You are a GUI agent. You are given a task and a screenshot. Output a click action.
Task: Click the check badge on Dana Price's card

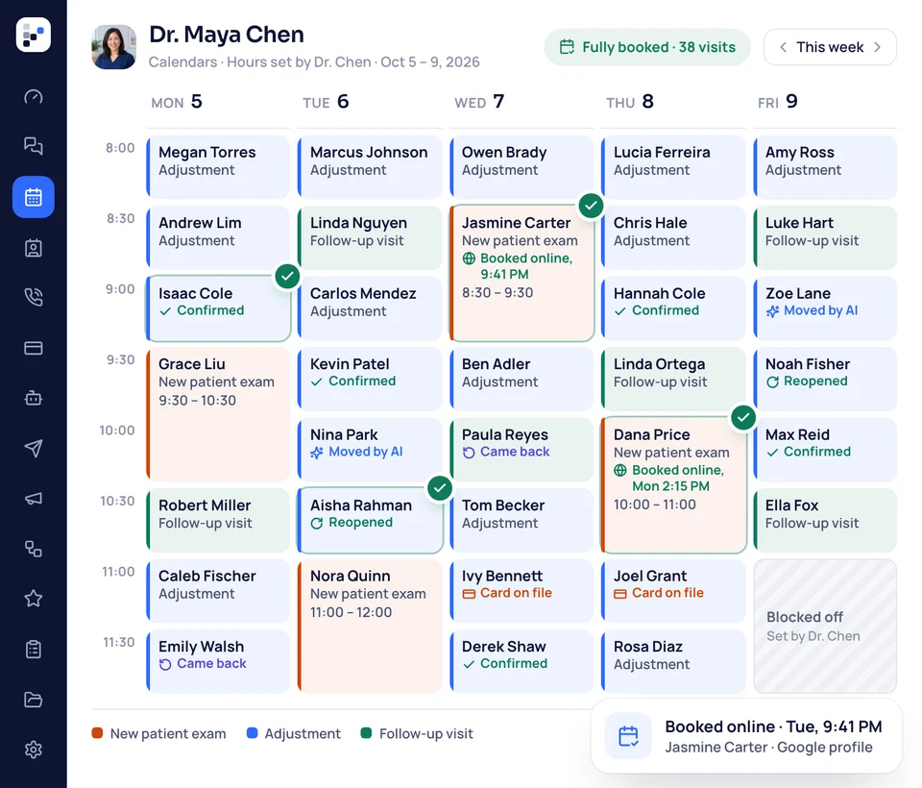[x=743, y=417]
